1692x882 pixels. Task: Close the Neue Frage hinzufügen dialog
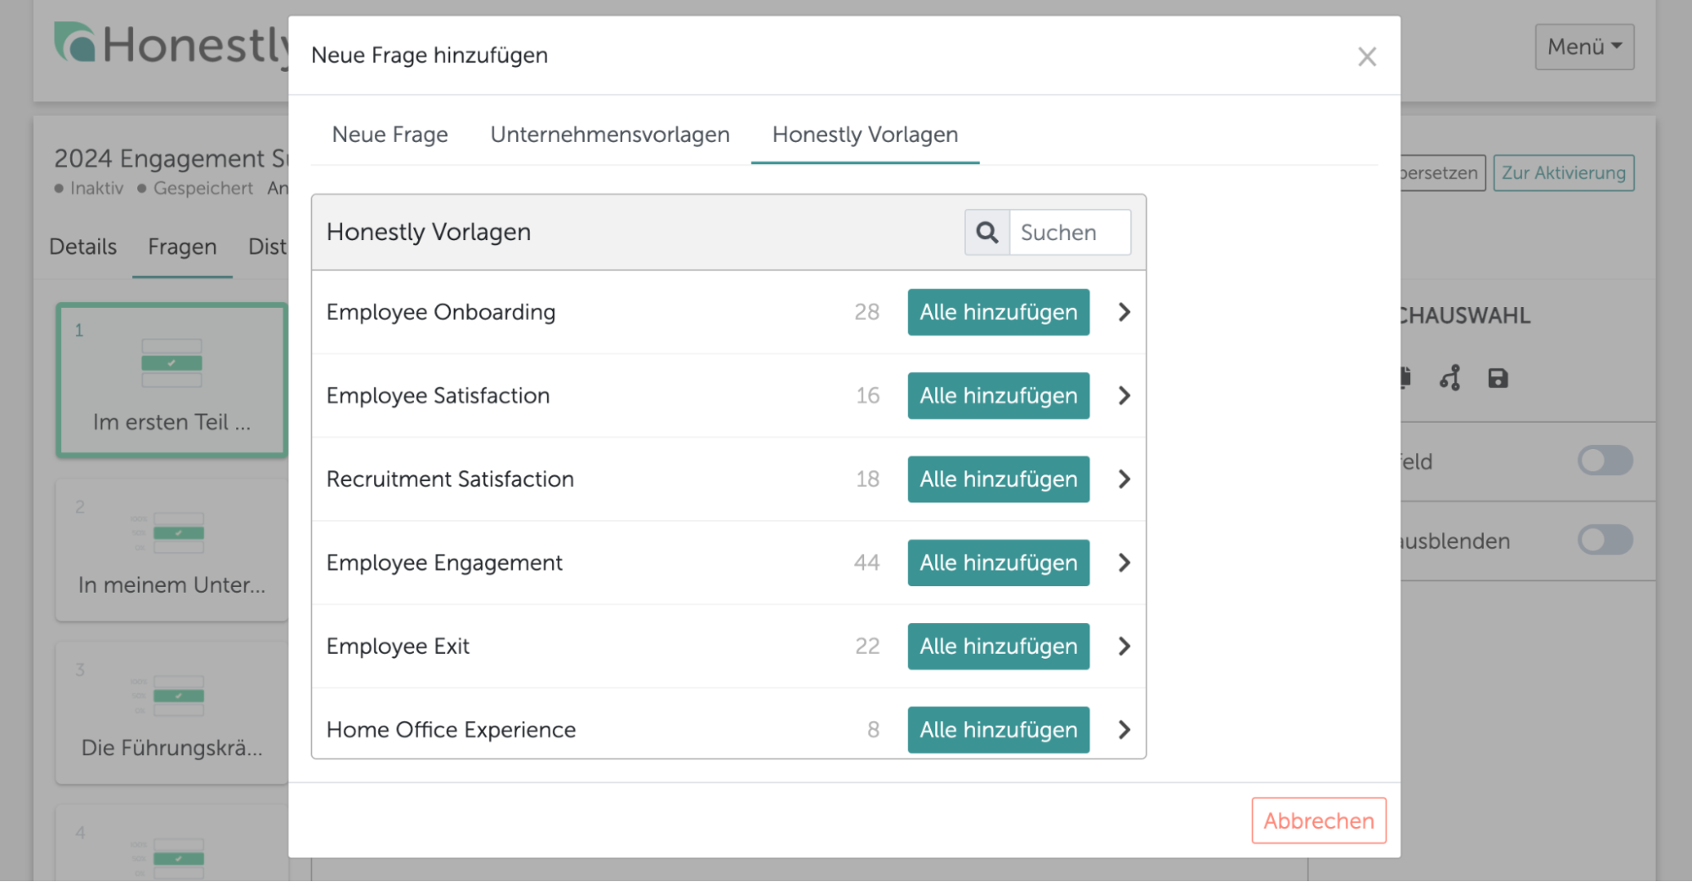(1366, 57)
